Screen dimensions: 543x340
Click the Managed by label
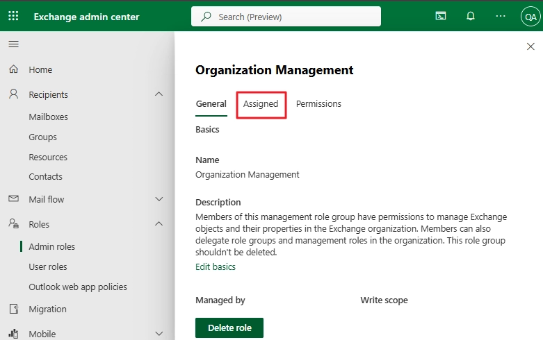[220, 300]
